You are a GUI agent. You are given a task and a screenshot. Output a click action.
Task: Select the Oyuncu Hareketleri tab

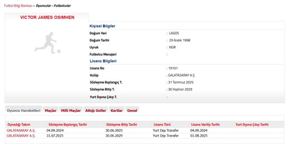click(x=24, y=111)
